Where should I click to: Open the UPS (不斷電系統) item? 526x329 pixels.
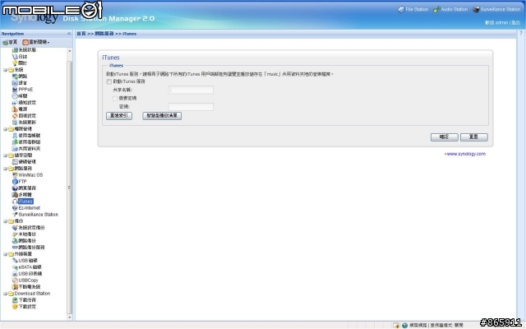pyautogui.click(x=26, y=287)
